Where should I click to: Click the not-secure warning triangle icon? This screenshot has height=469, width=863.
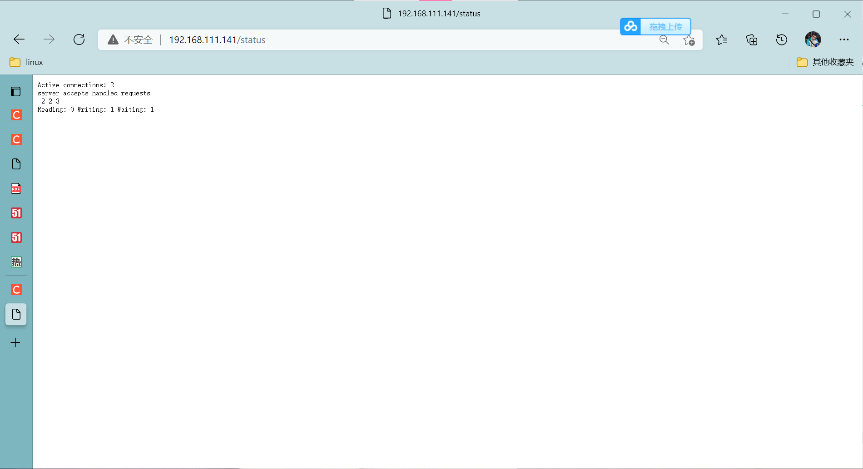click(x=113, y=40)
